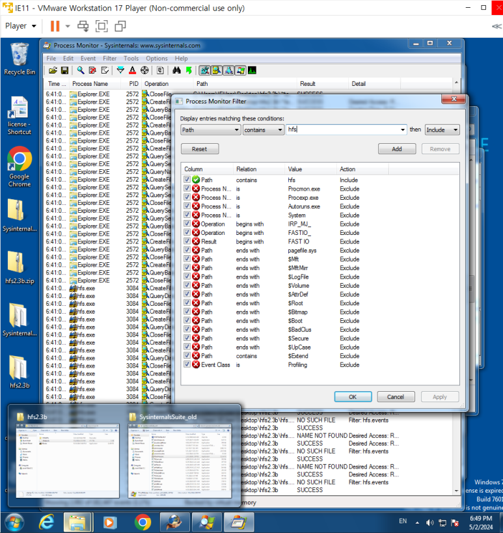Uncheck the pagefile.sys path filter checkbox

click(x=187, y=250)
